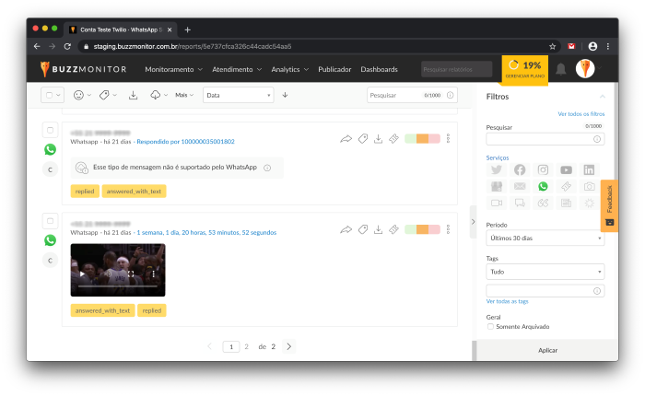Open the notifications bell
Image resolution: width=645 pixels, height=396 pixels.
click(x=560, y=69)
